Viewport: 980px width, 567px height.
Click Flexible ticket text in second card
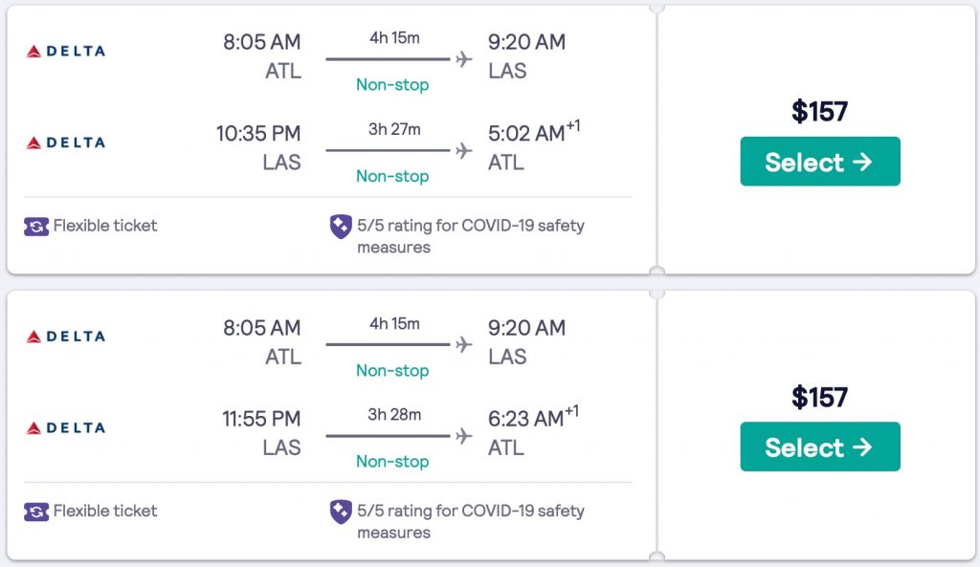[x=105, y=512]
